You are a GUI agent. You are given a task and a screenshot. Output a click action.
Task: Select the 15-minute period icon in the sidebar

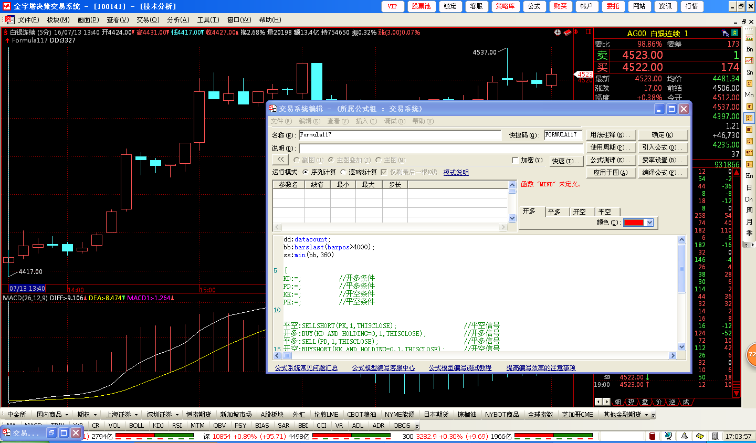pos(749,141)
